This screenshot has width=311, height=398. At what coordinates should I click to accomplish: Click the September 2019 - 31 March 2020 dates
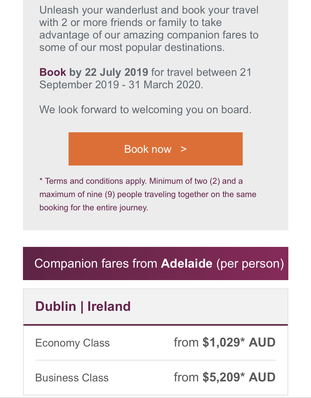(x=121, y=85)
